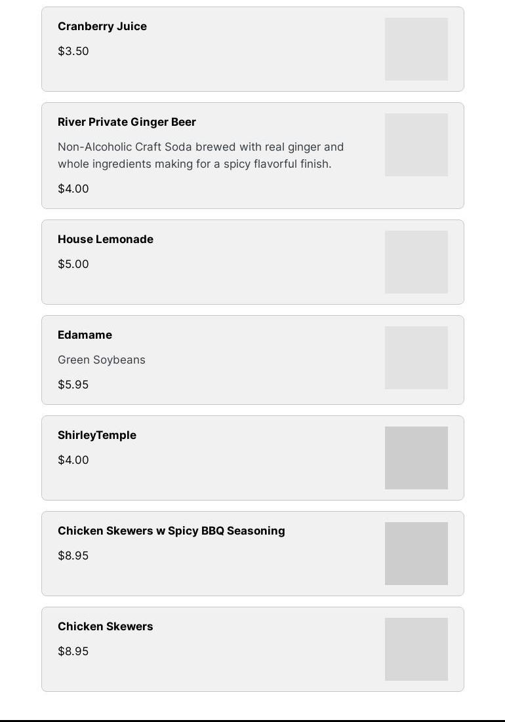The height and width of the screenshot is (722, 505).
Task: Open the Cranberry Juice item title
Action: tap(102, 26)
